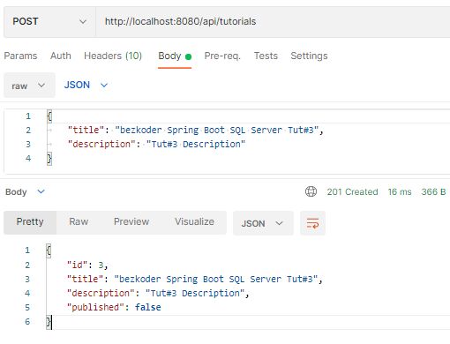Open the Settings tab
Image resolution: width=450 pixels, height=344 pixels.
309,56
